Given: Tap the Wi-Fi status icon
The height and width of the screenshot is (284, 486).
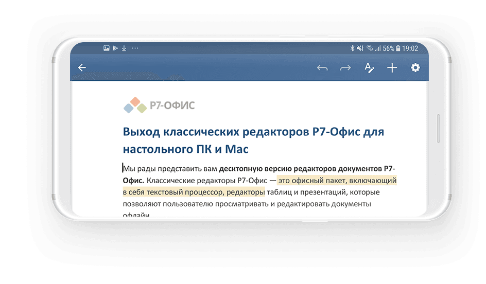Looking at the screenshot, I should [370, 48].
